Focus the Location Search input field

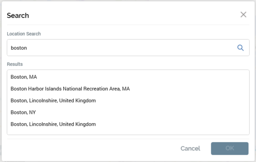[128, 48]
